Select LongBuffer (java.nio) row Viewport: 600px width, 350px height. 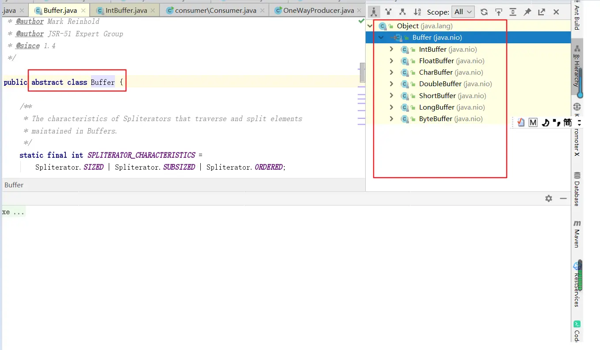(x=468, y=107)
